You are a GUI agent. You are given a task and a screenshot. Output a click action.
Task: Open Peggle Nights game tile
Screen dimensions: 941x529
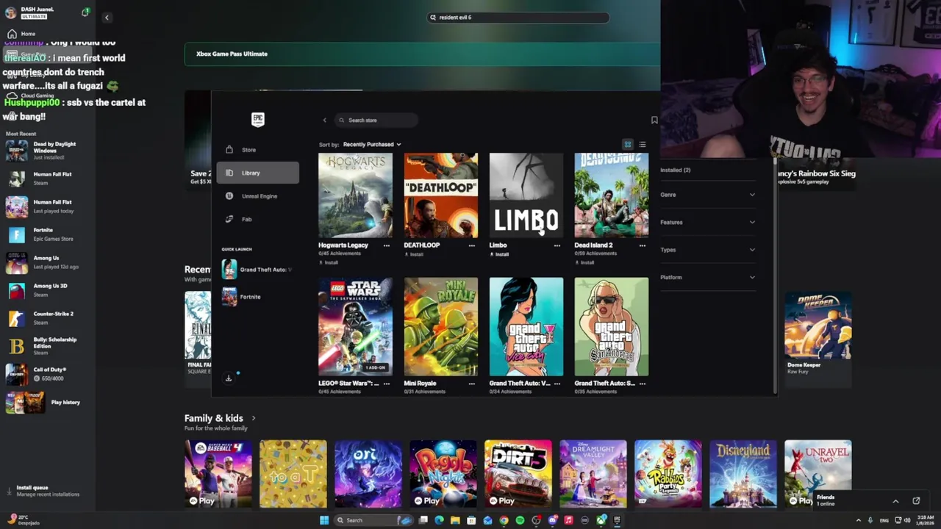[443, 474]
